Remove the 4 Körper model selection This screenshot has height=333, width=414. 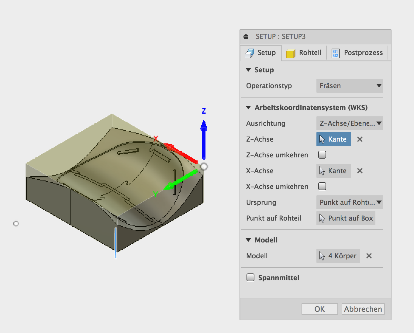click(x=369, y=256)
